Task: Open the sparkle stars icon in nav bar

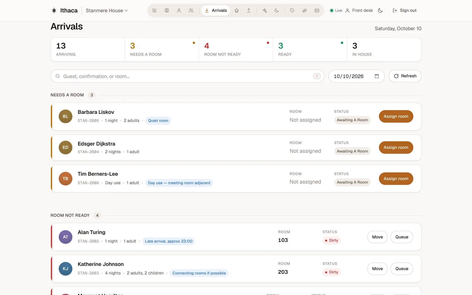Action: click(x=265, y=10)
